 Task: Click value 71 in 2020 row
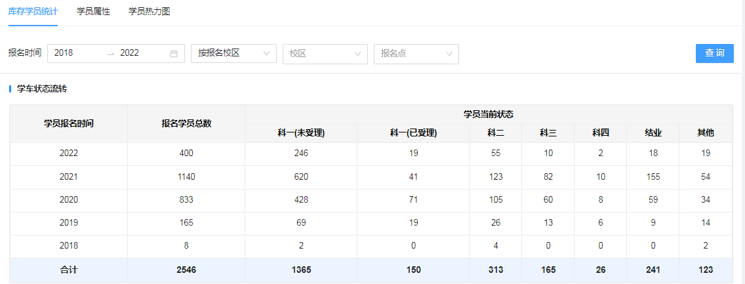click(x=413, y=200)
